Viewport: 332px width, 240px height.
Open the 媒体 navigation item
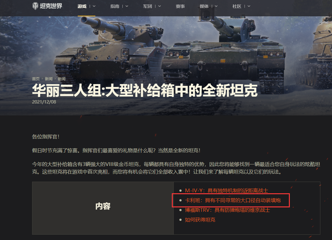204,6
